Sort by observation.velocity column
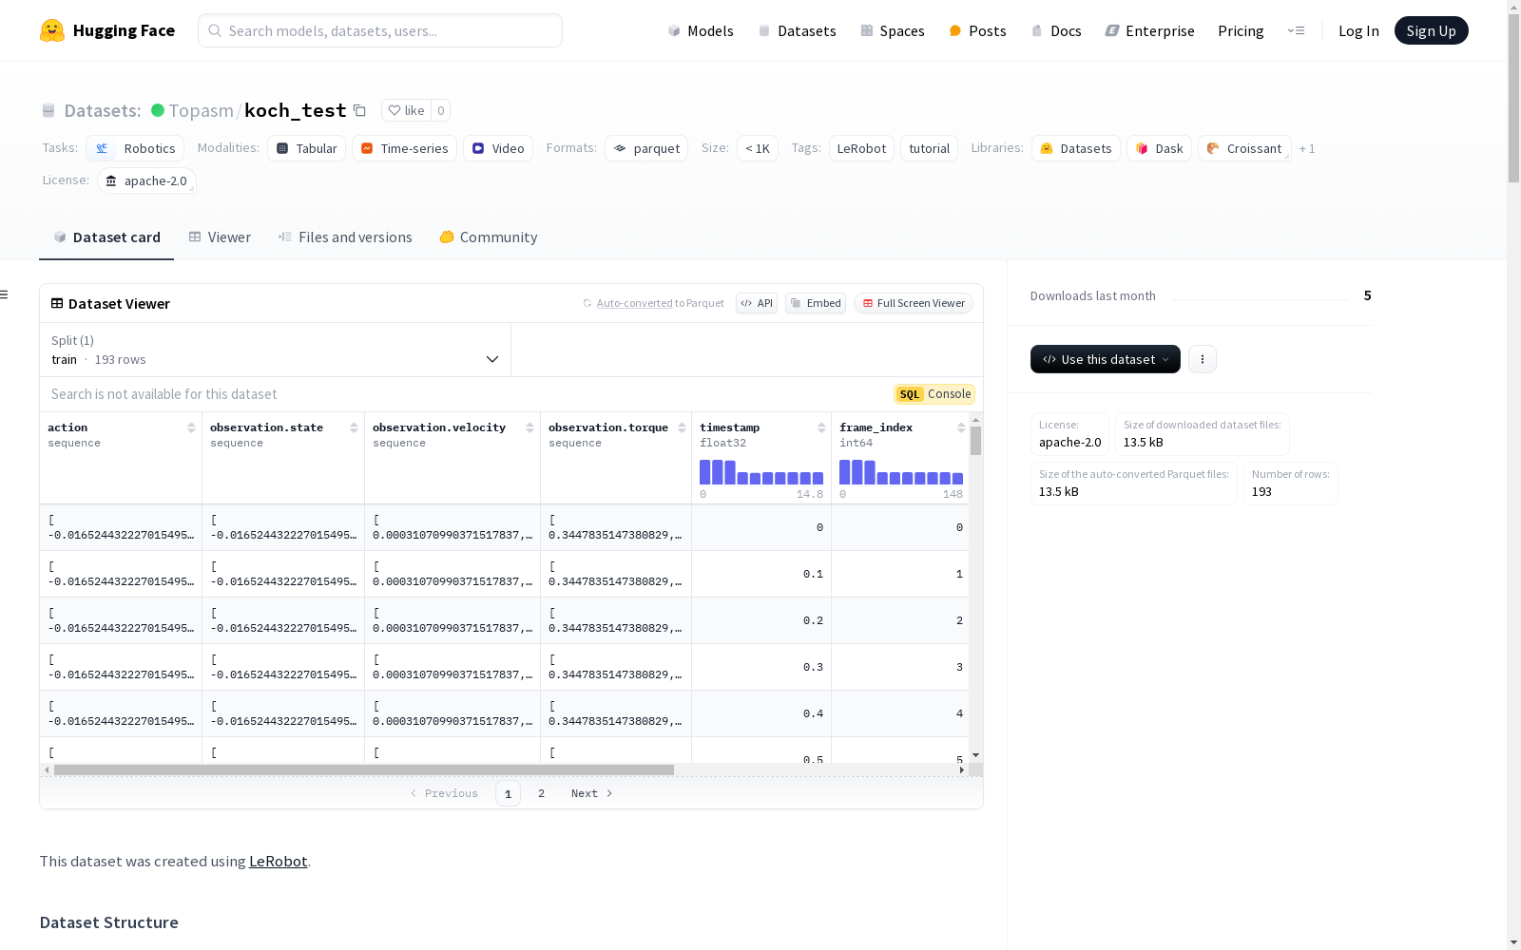The width and height of the screenshot is (1521, 950). click(529, 427)
